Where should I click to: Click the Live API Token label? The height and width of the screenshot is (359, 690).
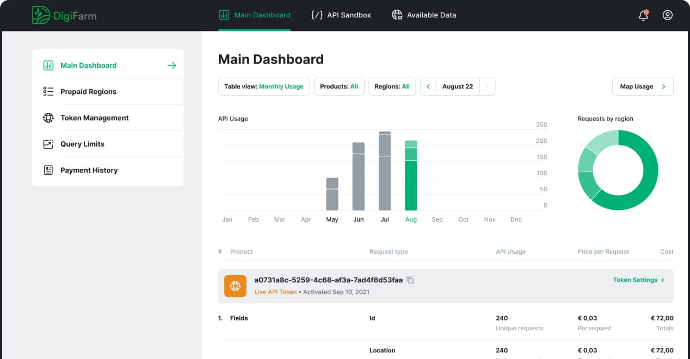pos(275,292)
